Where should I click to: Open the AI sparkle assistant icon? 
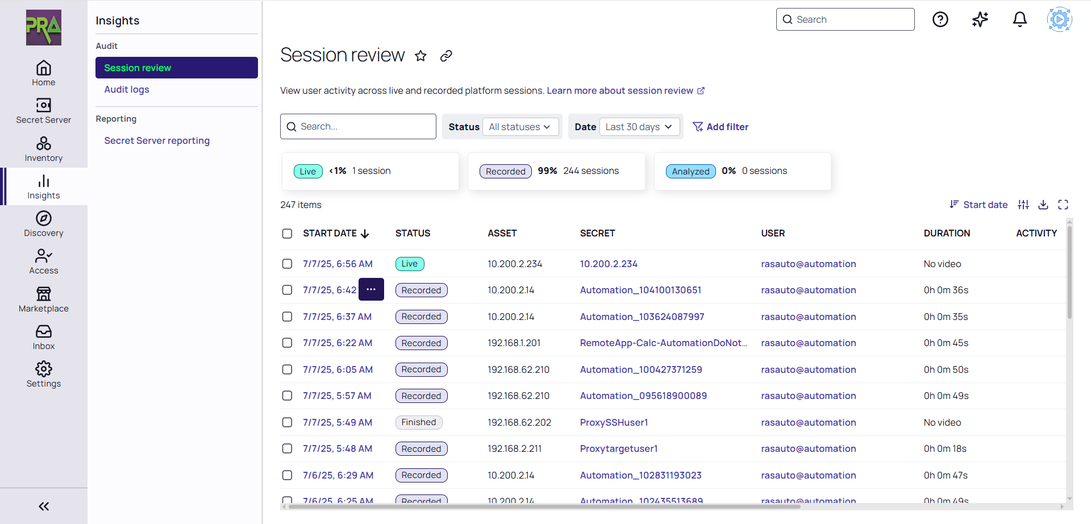[980, 20]
